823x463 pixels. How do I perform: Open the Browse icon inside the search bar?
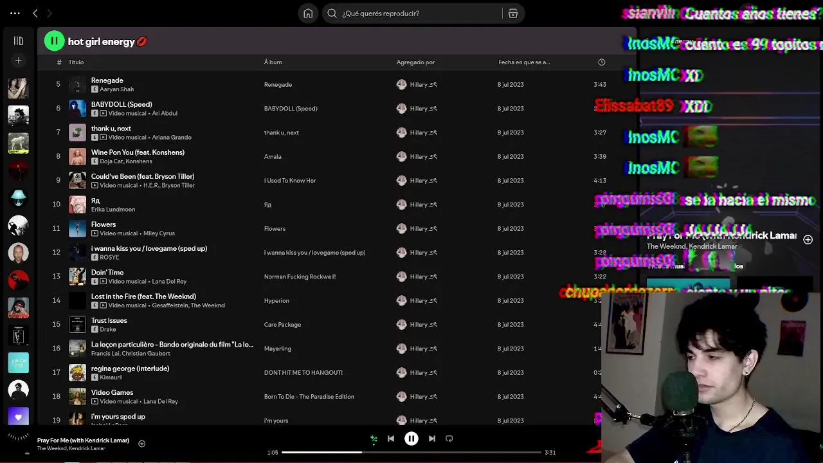[x=513, y=13]
